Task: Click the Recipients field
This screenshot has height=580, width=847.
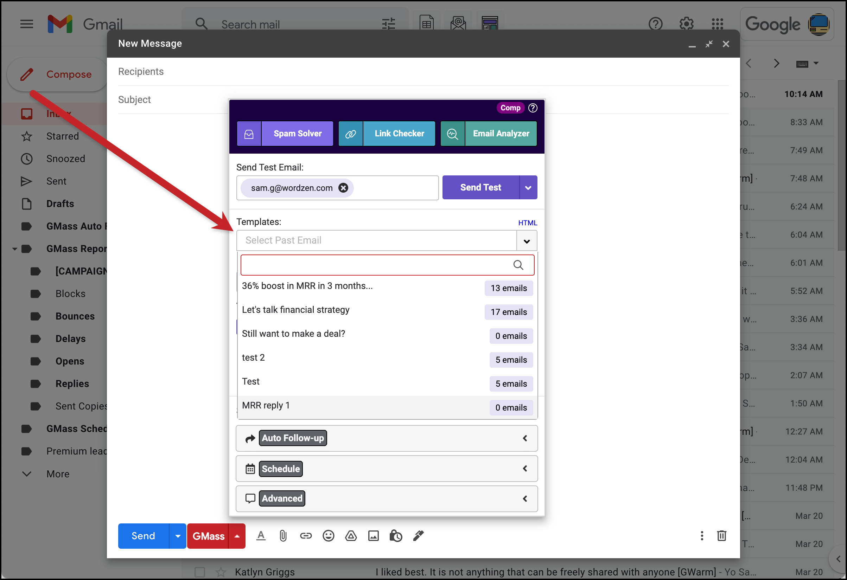Action: pyautogui.click(x=423, y=71)
